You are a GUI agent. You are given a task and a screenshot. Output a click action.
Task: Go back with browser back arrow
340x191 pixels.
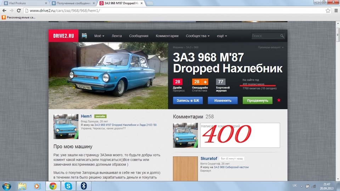[4, 10]
